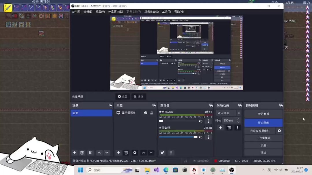The height and width of the screenshot is (175, 312).
Task: Open the 帮助(H) menu
Action: tap(179, 12)
